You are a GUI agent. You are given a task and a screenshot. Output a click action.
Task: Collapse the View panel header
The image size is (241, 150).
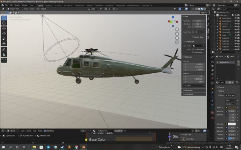[x=194, y=16]
